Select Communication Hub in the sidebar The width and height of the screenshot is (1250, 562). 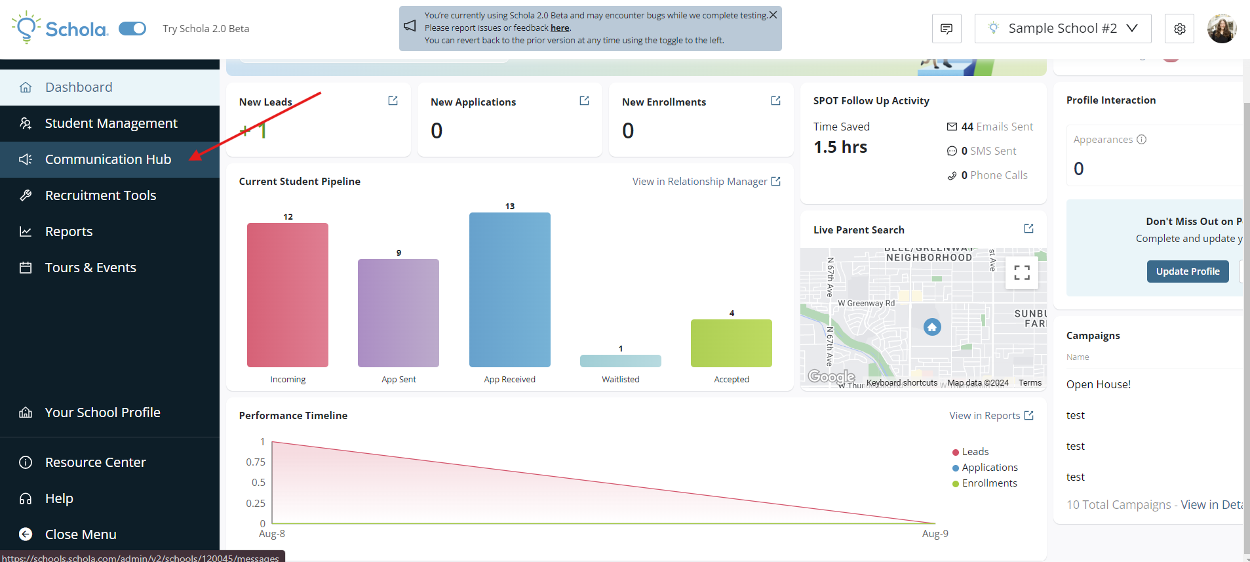coord(109,159)
